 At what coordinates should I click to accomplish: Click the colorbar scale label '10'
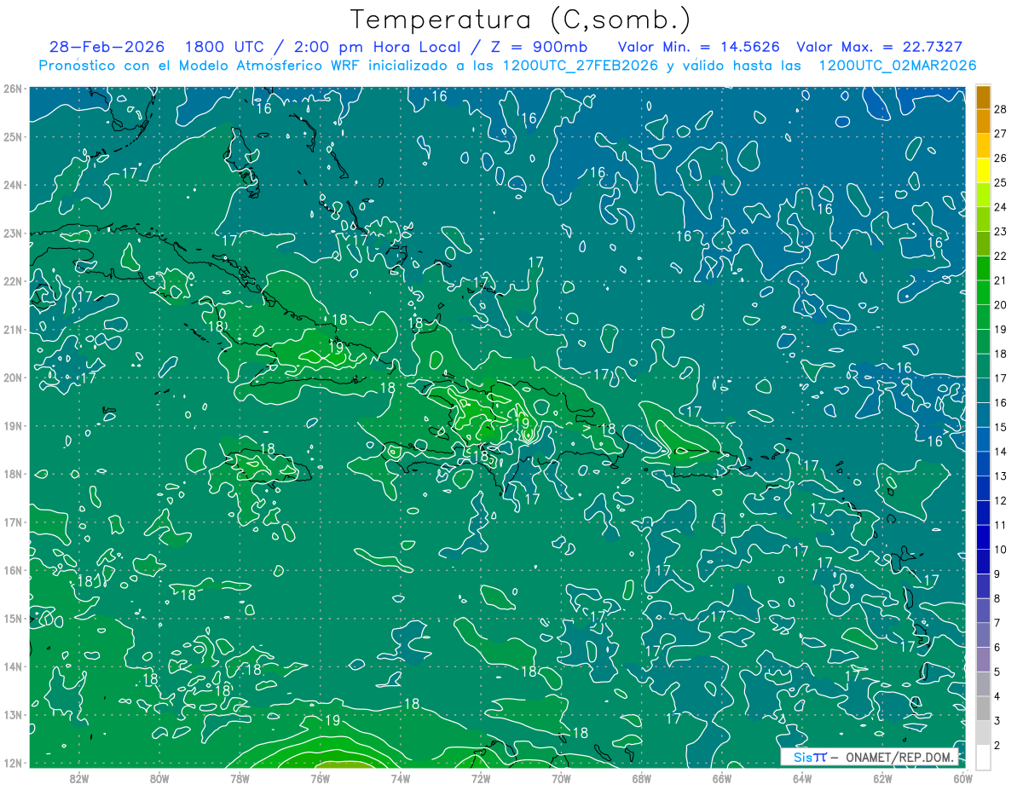coord(1000,550)
